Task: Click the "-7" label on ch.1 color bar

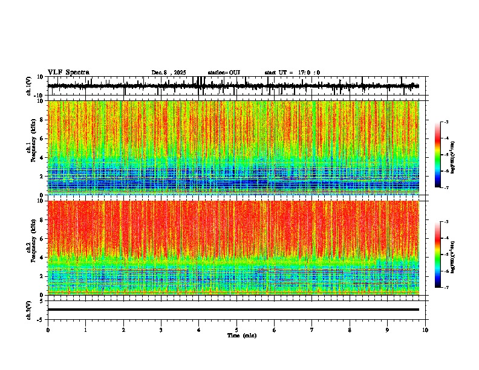Action: pyautogui.click(x=446, y=187)
